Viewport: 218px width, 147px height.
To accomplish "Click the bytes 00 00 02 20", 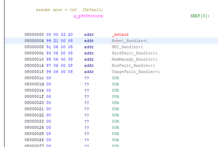I will [x=59, y=35].
